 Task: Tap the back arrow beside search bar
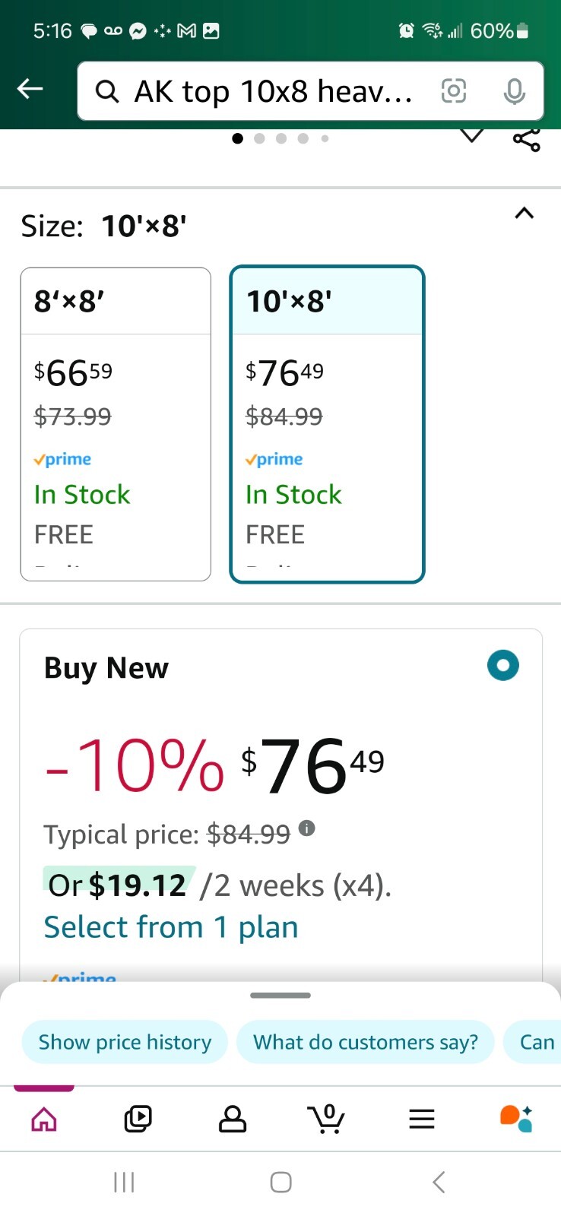pyautogui.click(x=30, y=90)
